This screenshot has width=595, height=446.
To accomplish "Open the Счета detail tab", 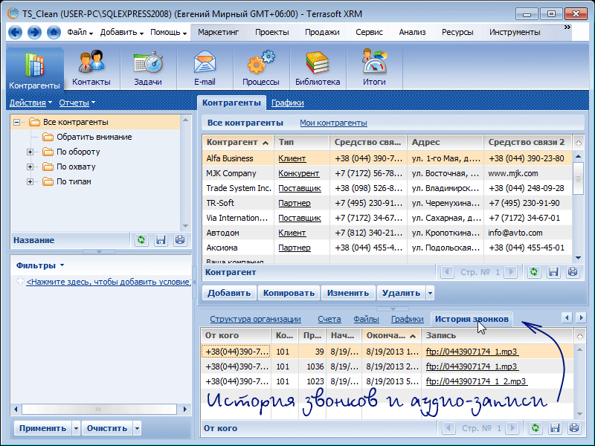I will [x=329, y=319].
